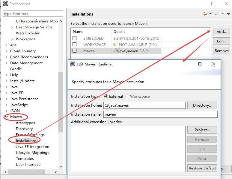The image size is (232, 179).
Task: Expand the Java preferences node
Action: (6, 87)
